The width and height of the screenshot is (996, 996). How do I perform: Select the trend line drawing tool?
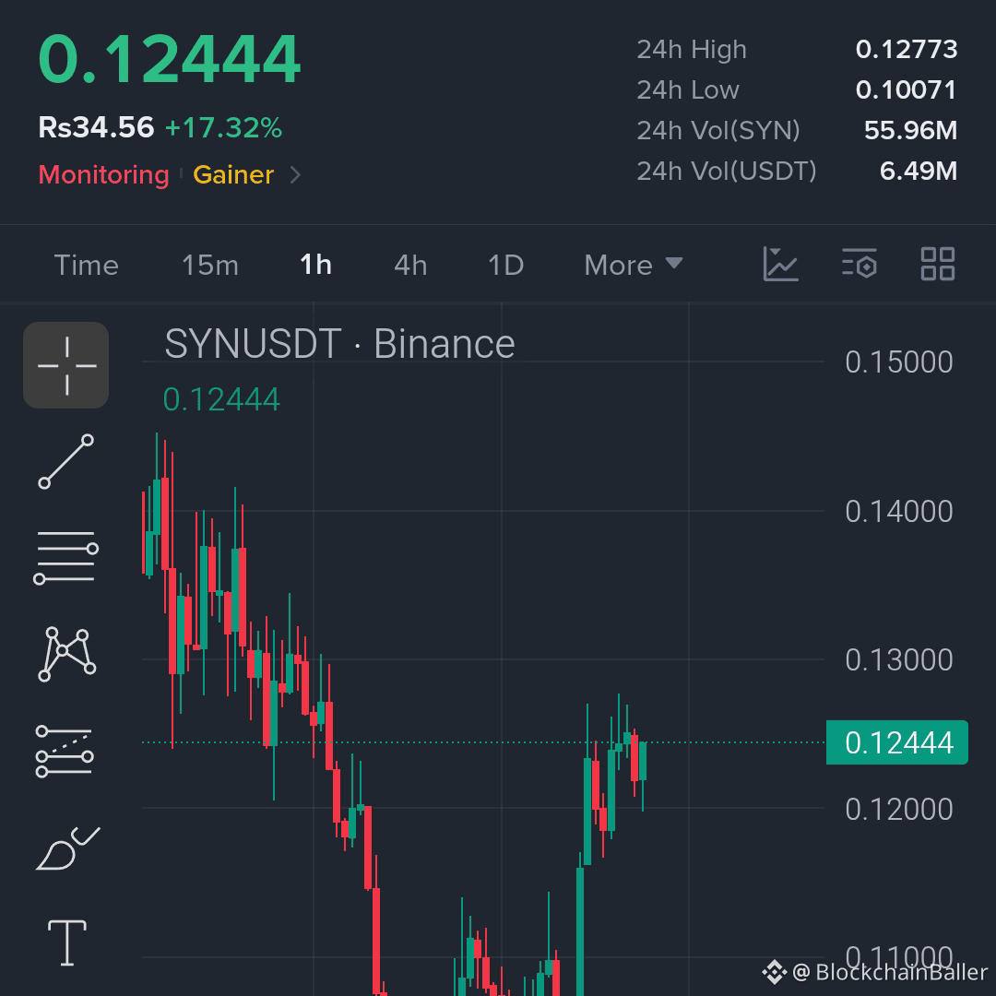pos(66,462)
